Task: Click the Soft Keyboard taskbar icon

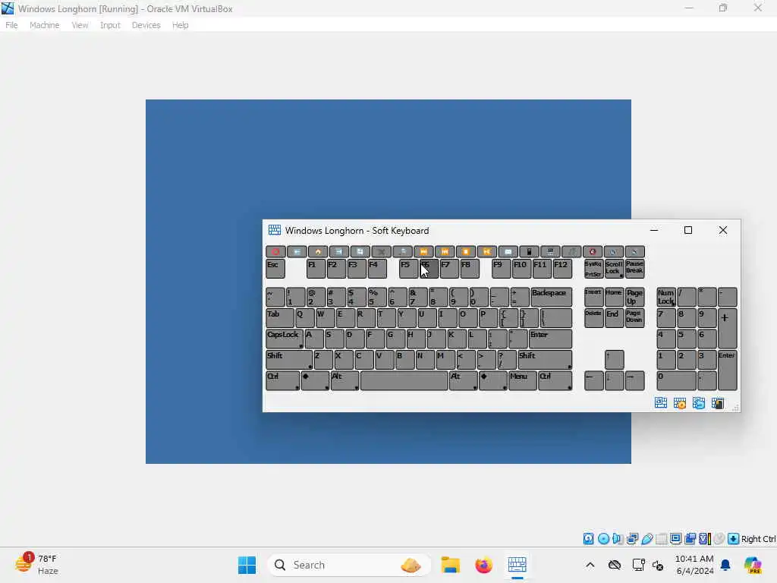Action: [517, 565]
